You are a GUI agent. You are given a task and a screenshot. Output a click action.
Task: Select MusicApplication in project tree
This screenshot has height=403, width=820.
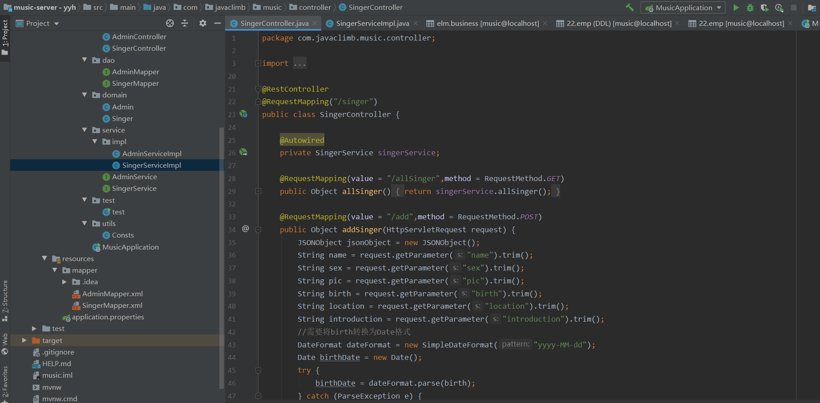(130, 247)
